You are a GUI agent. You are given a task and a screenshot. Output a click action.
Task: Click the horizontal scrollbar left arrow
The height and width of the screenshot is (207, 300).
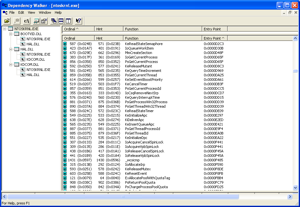(x=4, y=196)
